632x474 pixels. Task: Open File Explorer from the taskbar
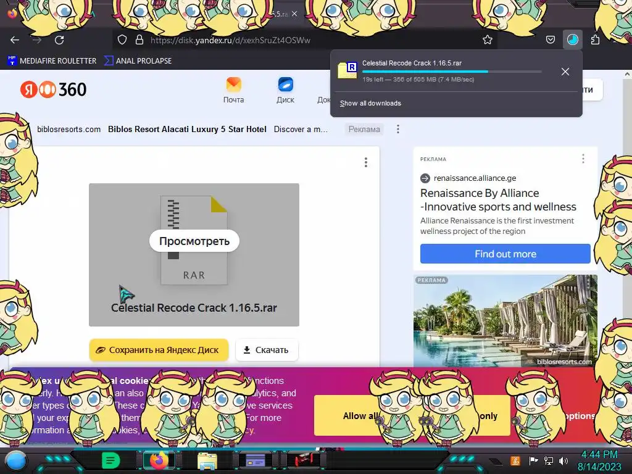coord(207,460)
